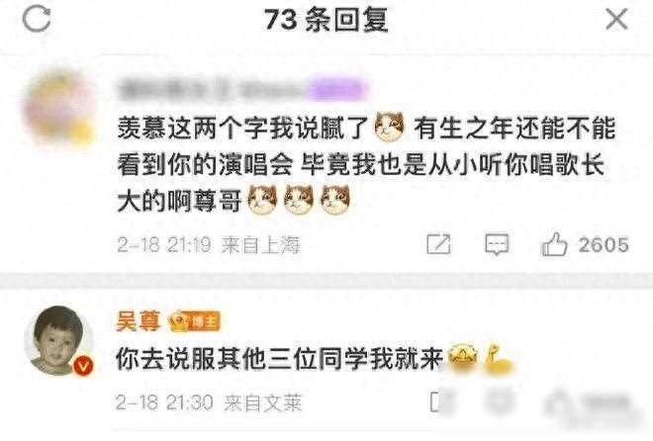Tap the red V verified badge
Viewport: 653px width, 441px height.
pos(83,366)
